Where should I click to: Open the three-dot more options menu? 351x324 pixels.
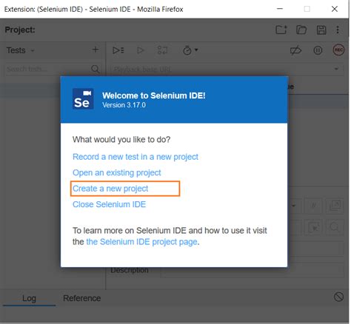[x=338, y=30]
